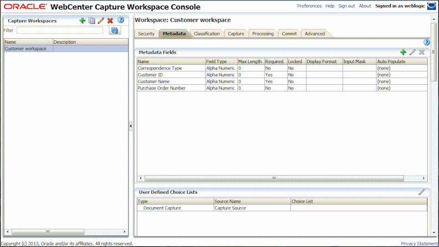Click the Display Format column header
The width and height of the screenshot is (439, 247).
click(324, 61)
